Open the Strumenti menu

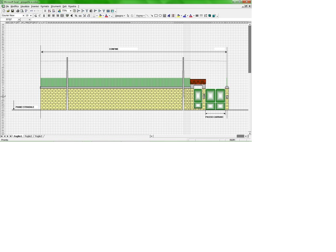[56, 7]
